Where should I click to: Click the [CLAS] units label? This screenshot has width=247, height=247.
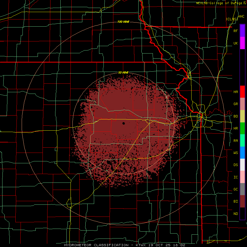click(232, 19)
